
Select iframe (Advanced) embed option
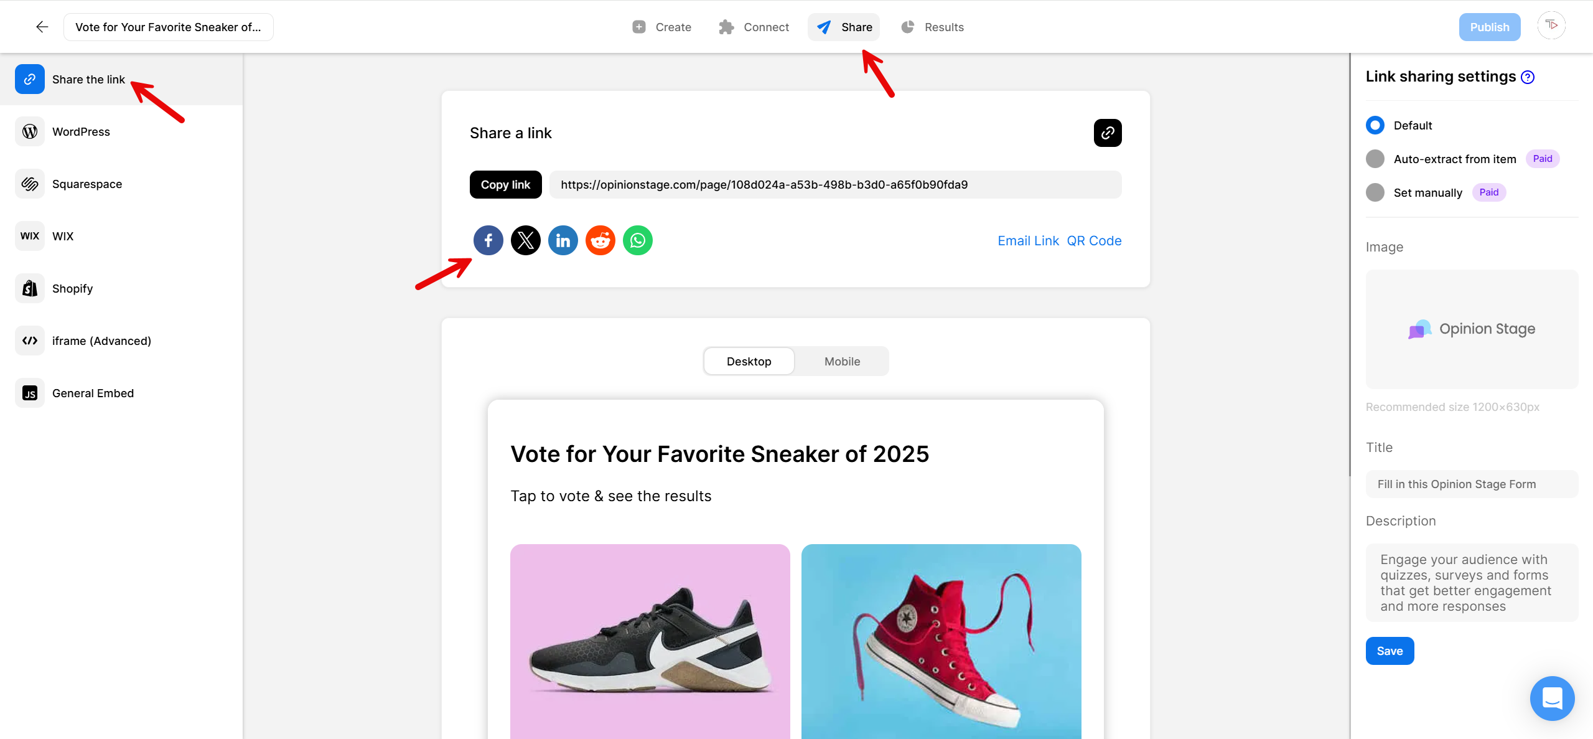[x=101, y=341]
